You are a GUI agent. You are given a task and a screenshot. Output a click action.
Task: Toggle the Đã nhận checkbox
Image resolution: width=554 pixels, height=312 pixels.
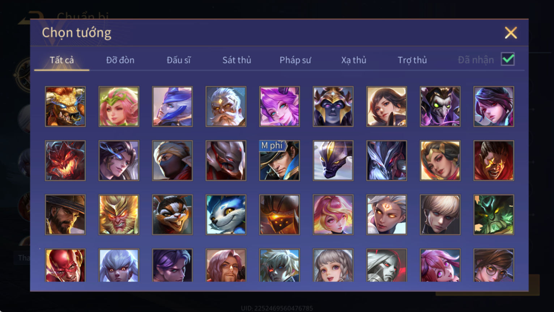(x=508, y=59)
